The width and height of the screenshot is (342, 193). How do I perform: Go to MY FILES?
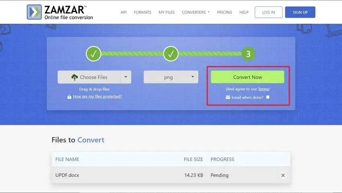pyautogui.click(x=167, y=12)
